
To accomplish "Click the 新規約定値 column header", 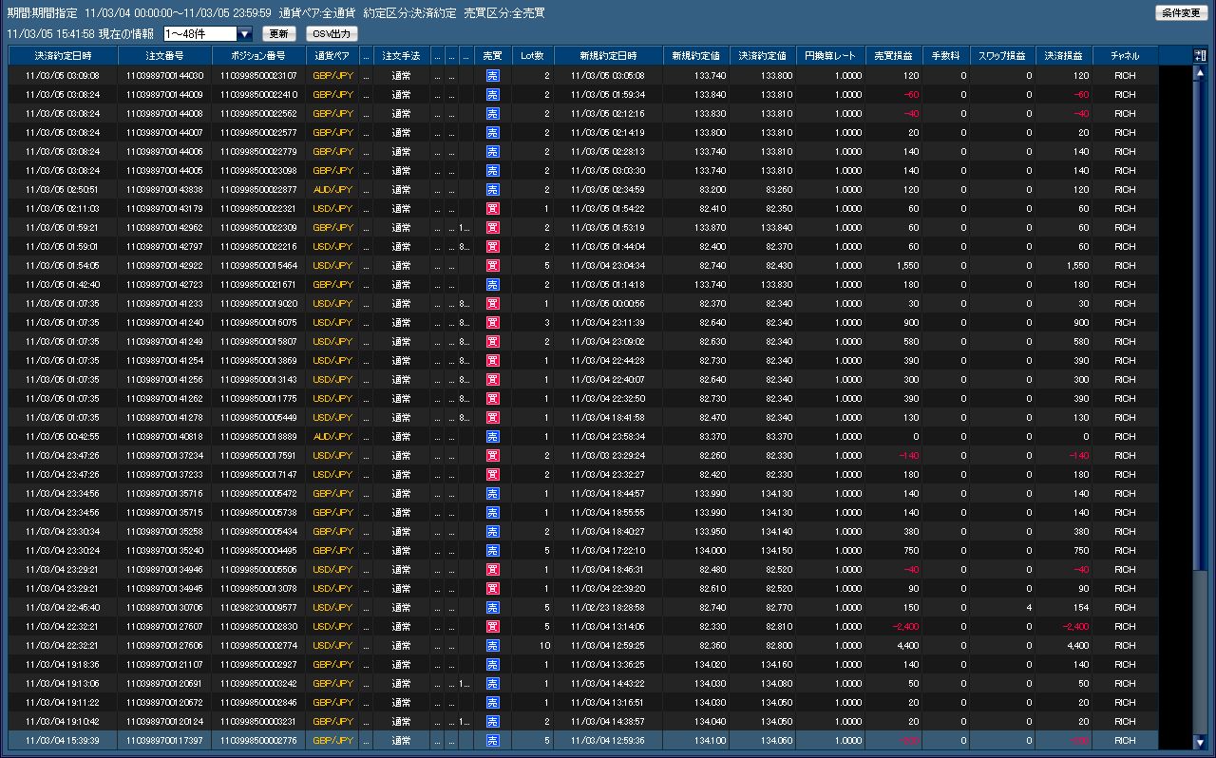I will click(x=695, y=56).
